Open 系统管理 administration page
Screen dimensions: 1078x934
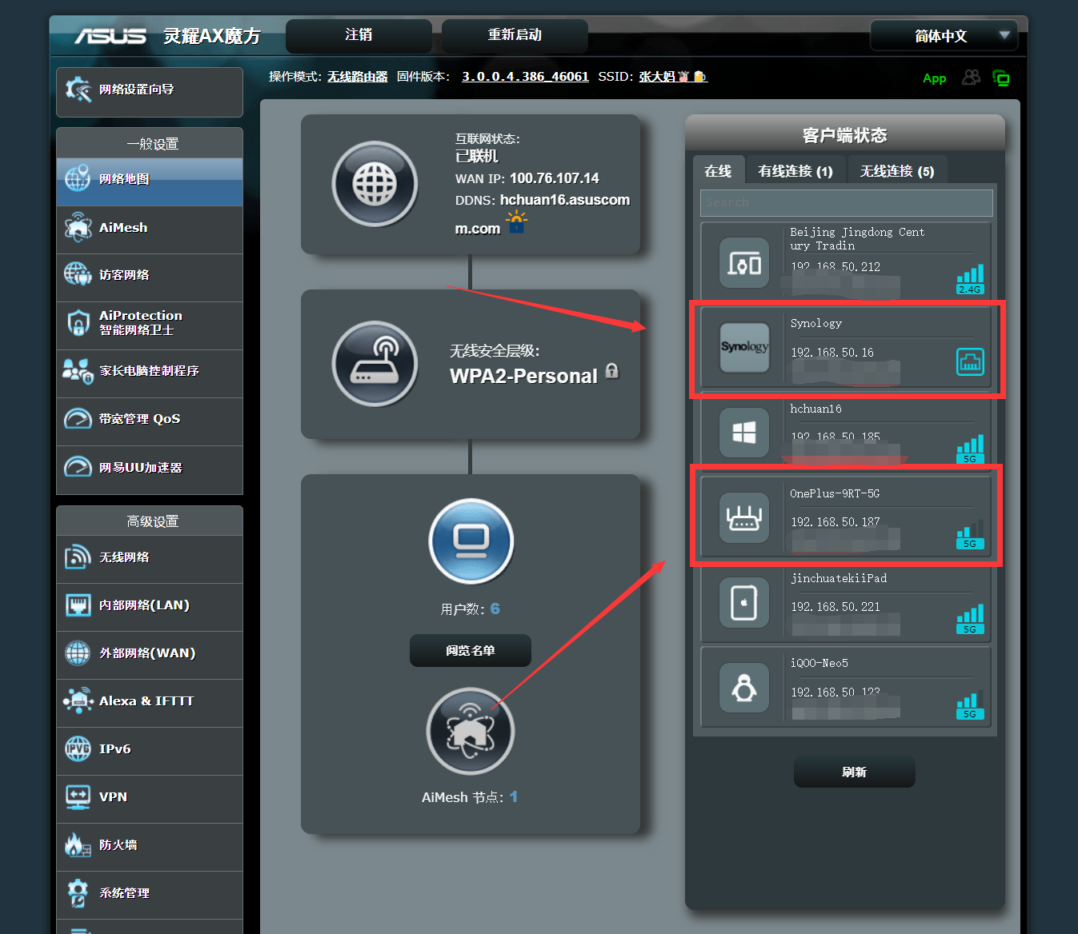[150, 895]
